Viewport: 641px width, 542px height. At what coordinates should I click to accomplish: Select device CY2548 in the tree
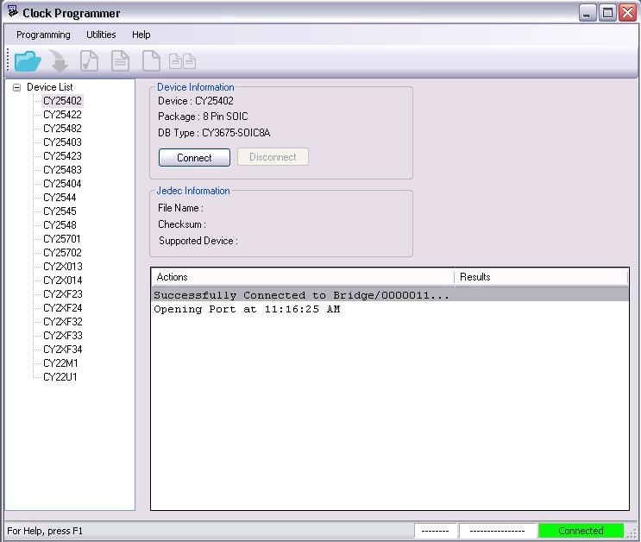tap(60, 225)
